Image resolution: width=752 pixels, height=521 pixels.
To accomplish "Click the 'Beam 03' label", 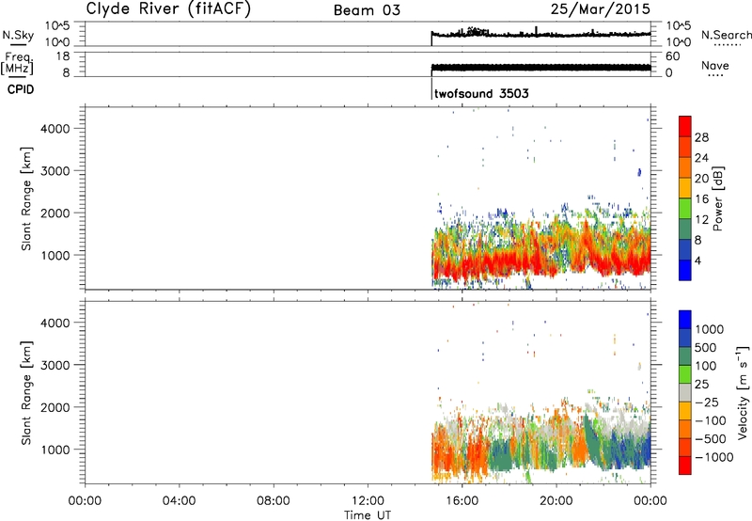I will tap(367, 10).
